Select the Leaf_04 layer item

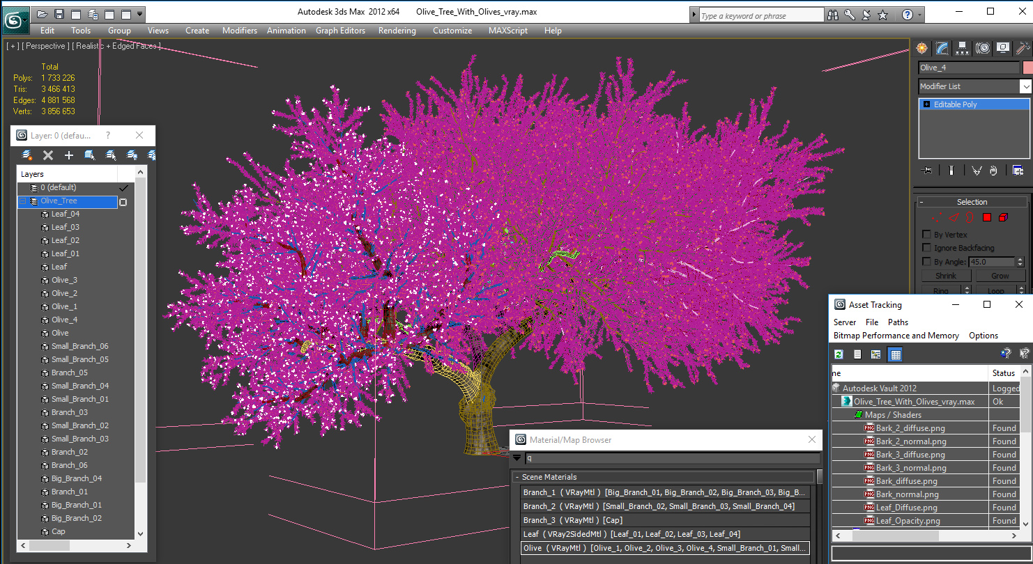click(x=66, y=214)
